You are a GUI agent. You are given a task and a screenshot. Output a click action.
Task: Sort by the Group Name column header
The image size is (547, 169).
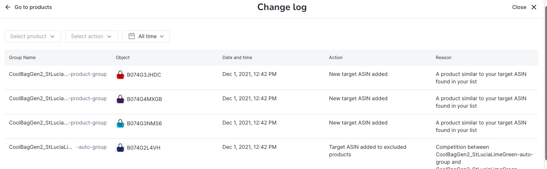click(x=22, y=58)
